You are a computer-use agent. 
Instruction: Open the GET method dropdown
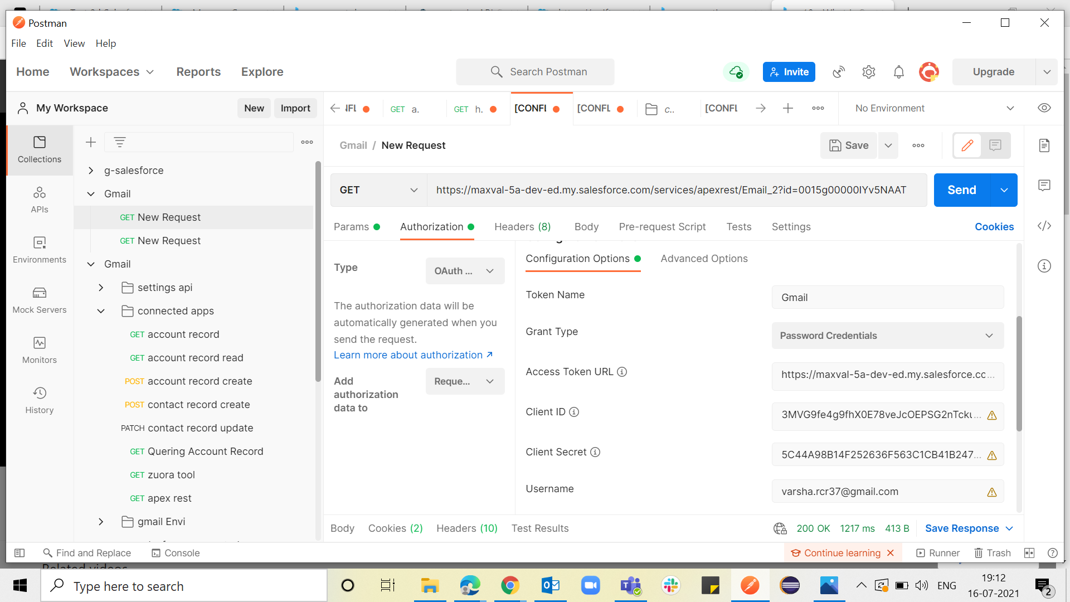(x=378, y=190)
